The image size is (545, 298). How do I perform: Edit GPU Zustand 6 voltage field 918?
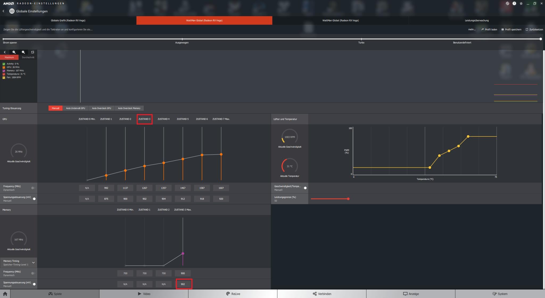202,199
